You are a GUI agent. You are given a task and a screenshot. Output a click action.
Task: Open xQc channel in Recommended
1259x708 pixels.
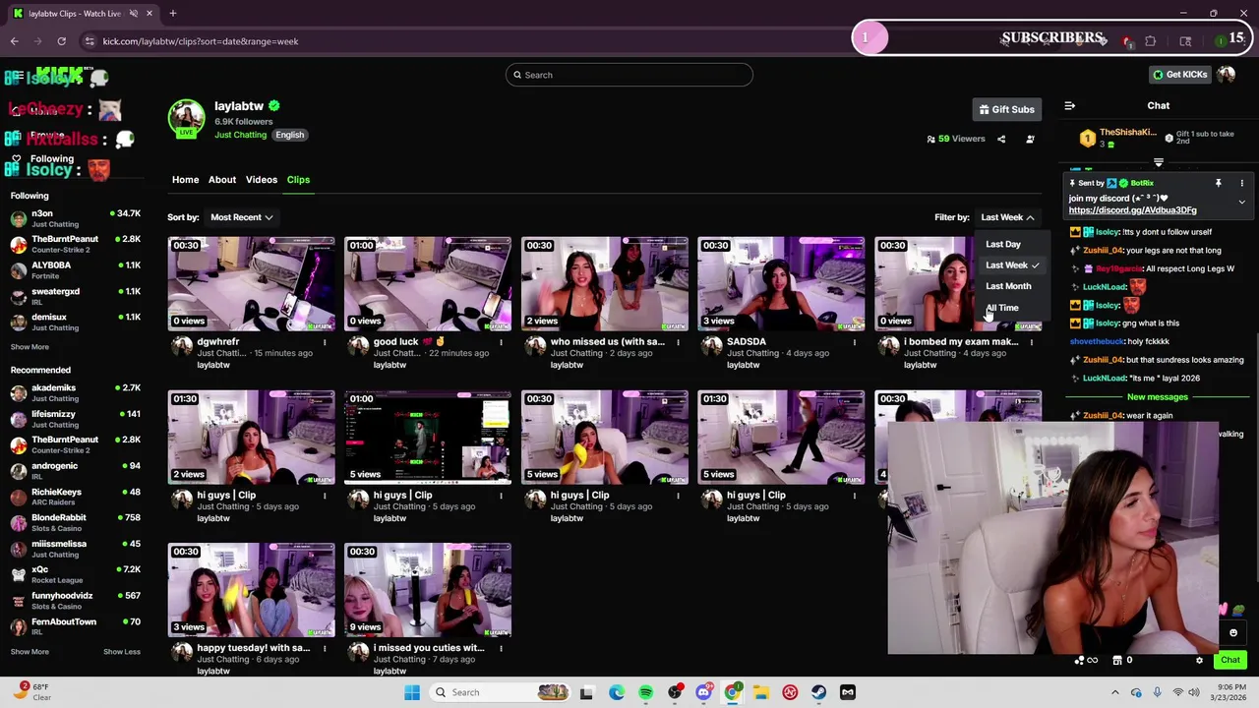pyautogui.click(x=75, y=575)
